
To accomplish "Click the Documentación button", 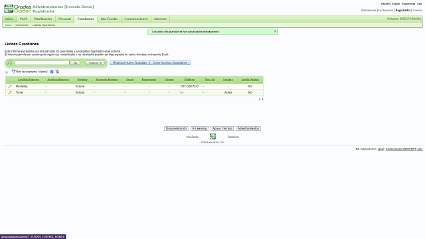I will click(176, 128).
